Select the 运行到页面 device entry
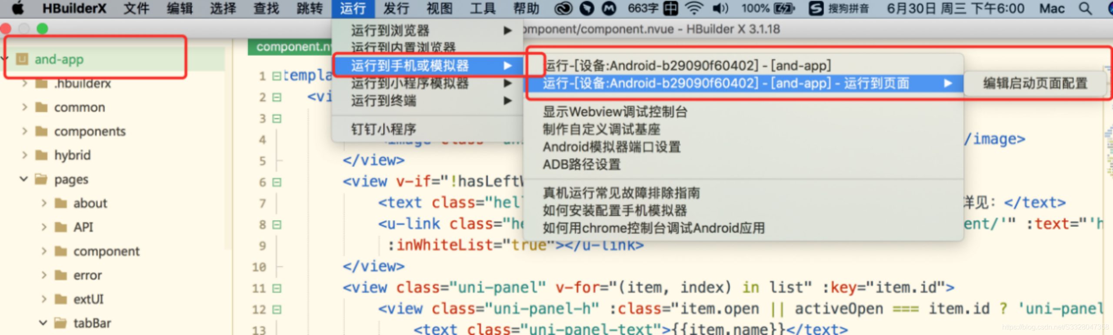1113x335 pixels. (743, 83)
